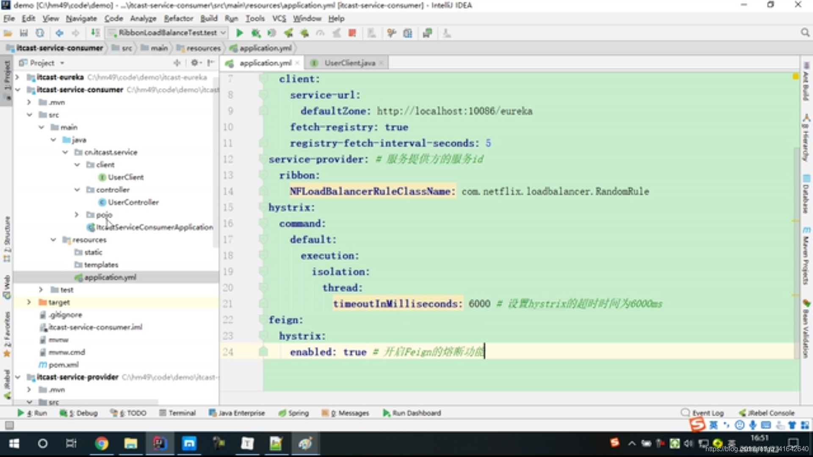Open the Favorites tool window
This screenshot has width=813, height=457.
[x=7, y=335]
